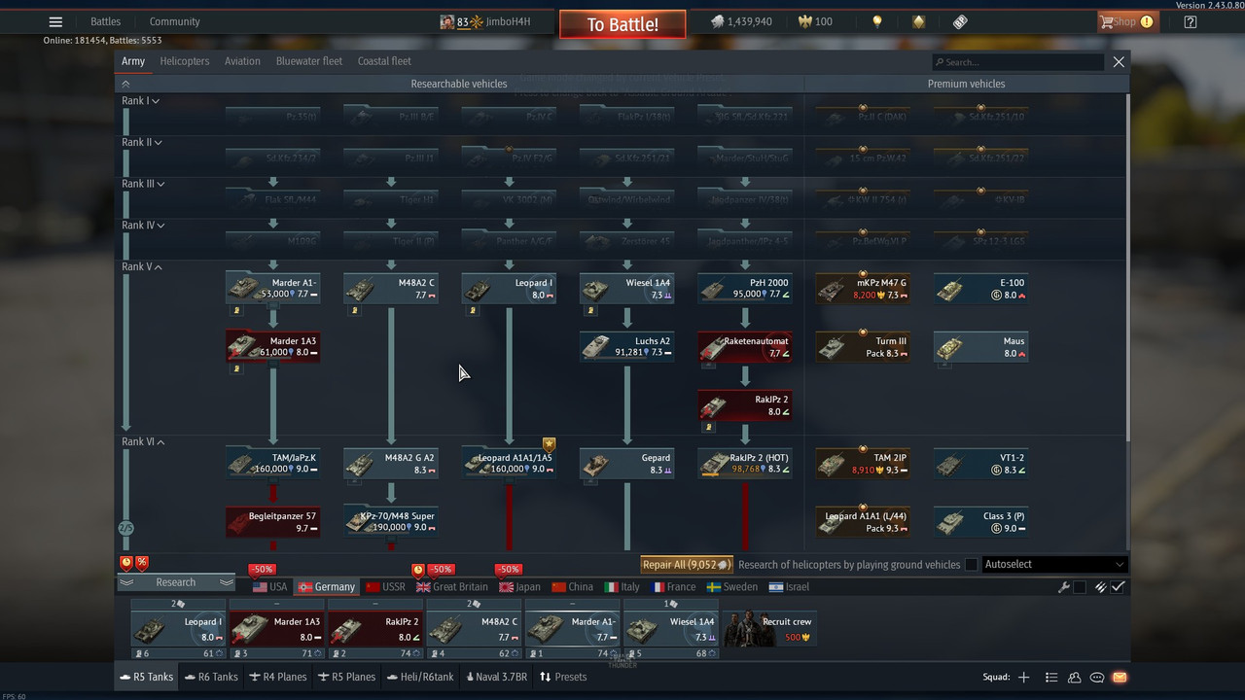
Task: Select the KPz-70/M48 Super vehicle
Action: point(391,521)
